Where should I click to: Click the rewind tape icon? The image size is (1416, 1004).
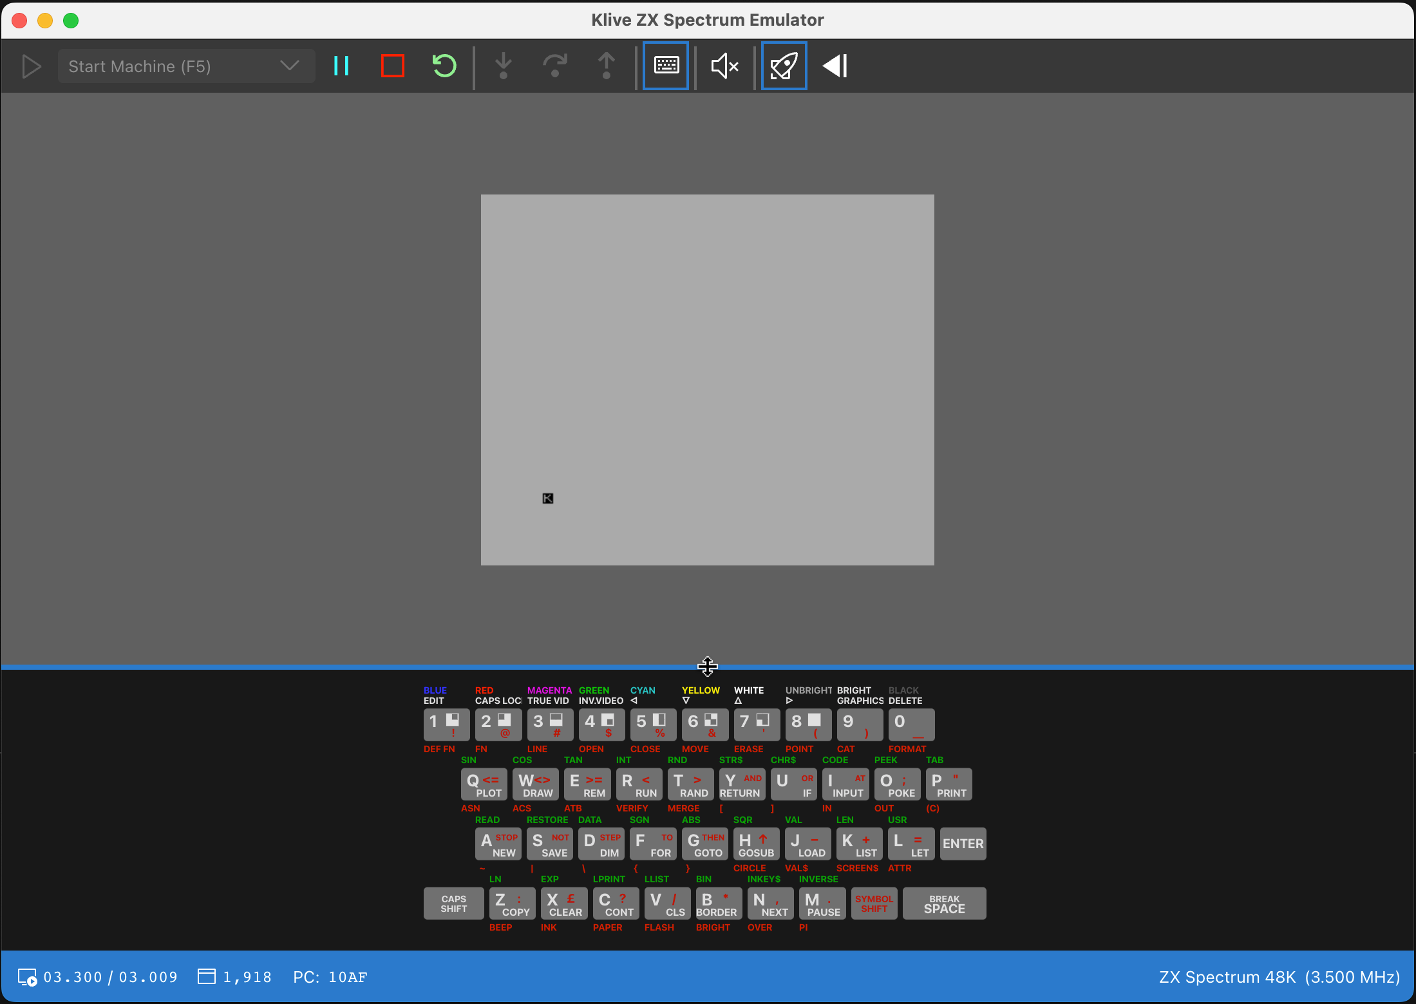coord(835,66)
